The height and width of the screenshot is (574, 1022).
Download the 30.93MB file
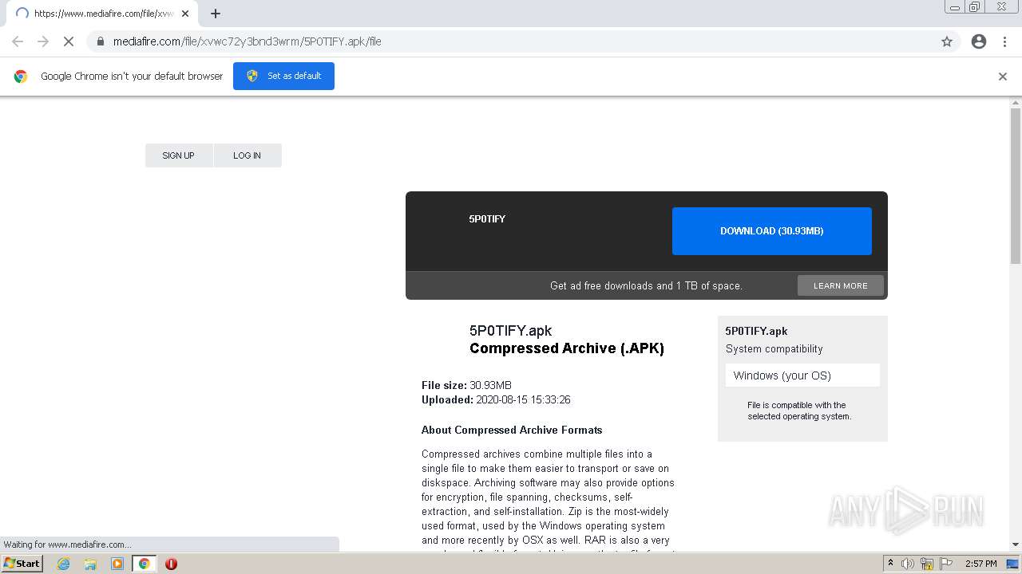pyautogui.click(x=772, y=231)
